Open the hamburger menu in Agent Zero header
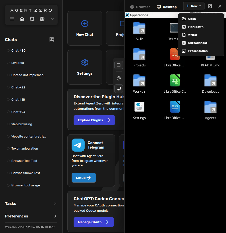Viewport: 226px width, 233px height. (12, 19)
